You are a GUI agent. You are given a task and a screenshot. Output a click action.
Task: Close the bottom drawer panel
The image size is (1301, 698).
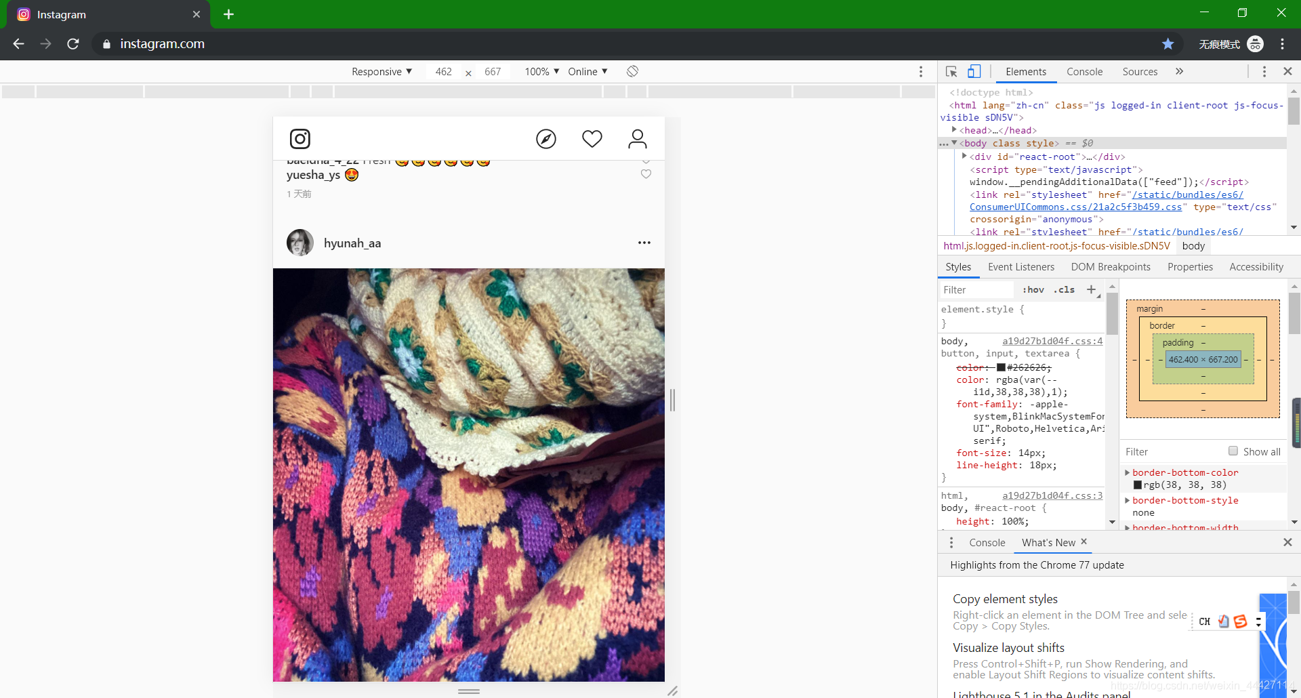tap(1287, 542)
